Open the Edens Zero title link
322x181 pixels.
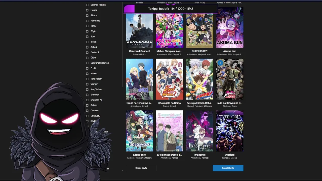coord(139,155)
